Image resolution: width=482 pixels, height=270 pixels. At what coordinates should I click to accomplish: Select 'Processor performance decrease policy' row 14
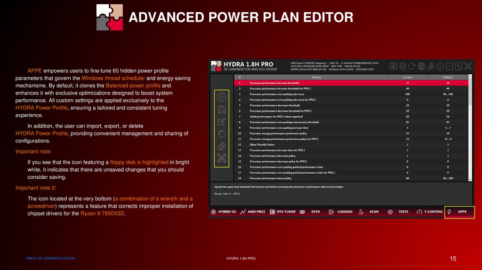pos(351,156)
